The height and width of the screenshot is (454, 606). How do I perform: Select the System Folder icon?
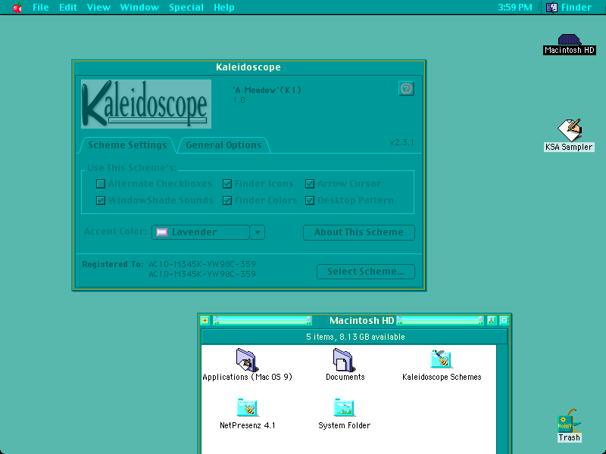344,408
